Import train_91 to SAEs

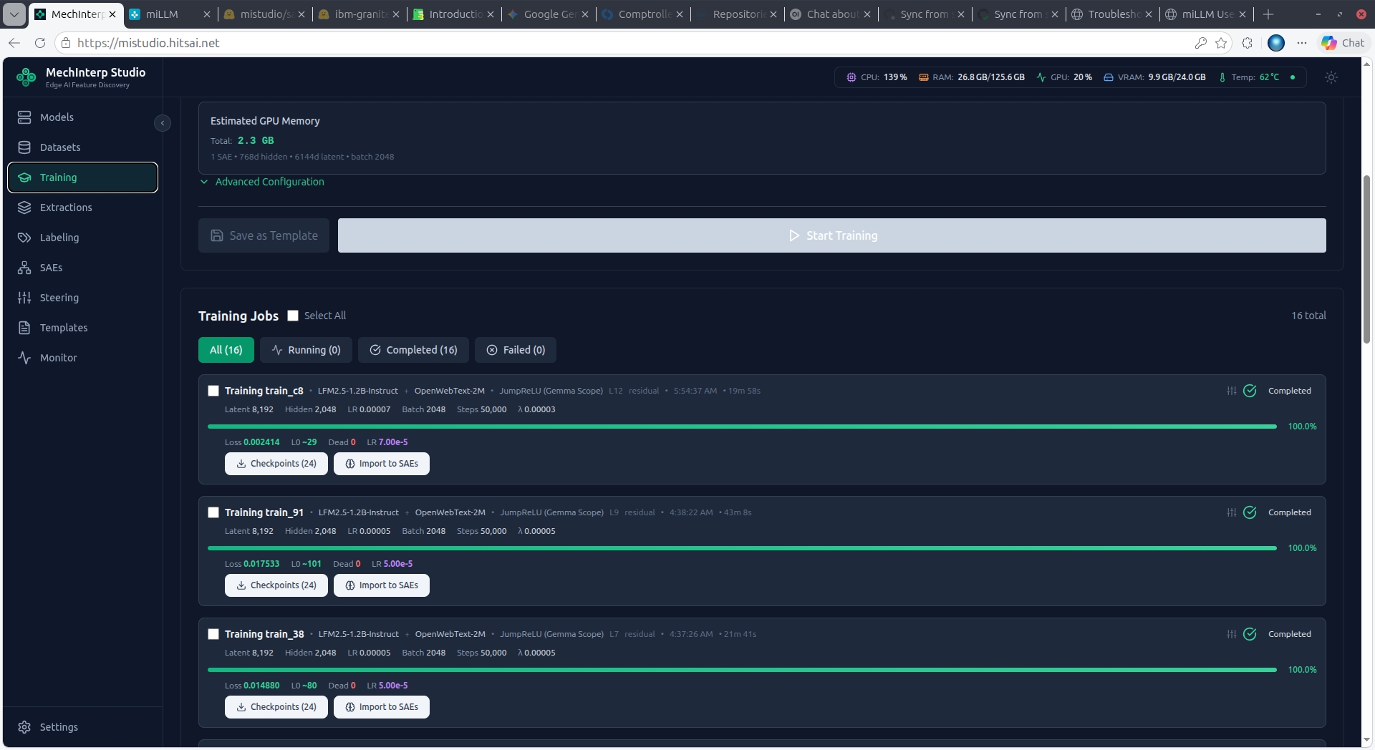pyautogui.click(x=382, y=585)
